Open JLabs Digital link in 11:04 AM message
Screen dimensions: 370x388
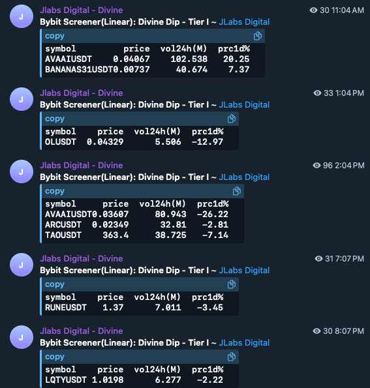(244, 22)
